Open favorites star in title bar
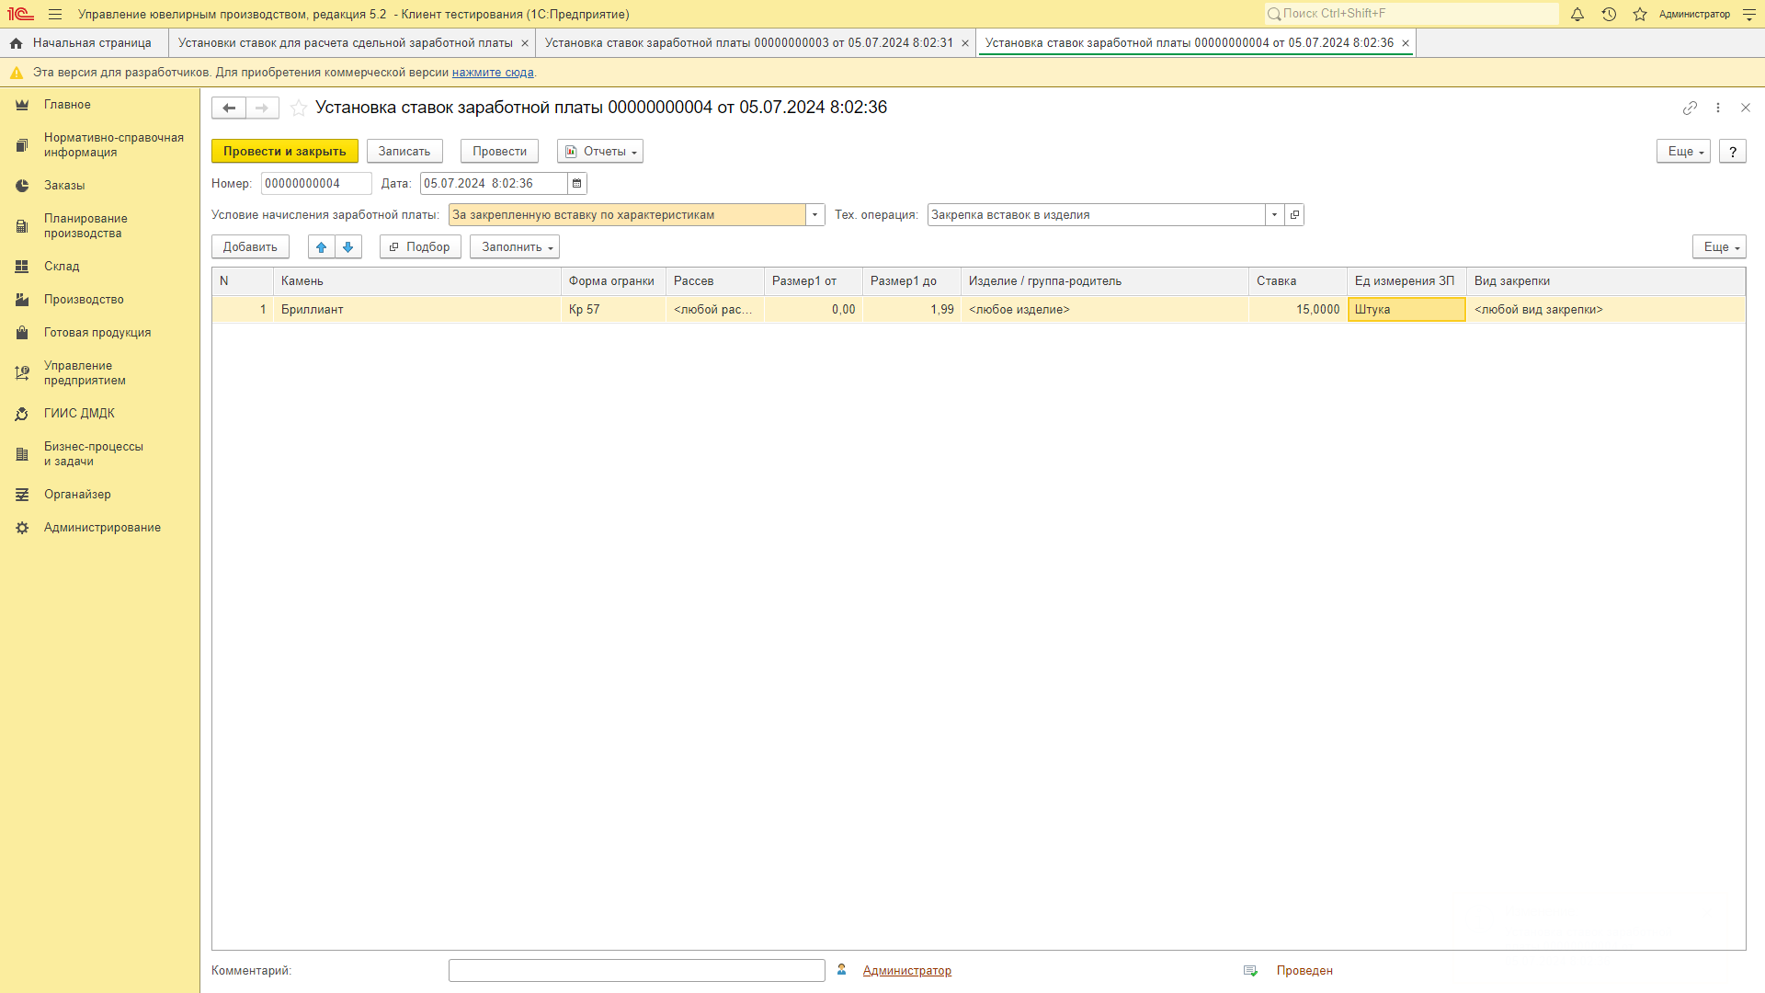Screen dimensions: 1765x993 click(x=1640, y=15)
